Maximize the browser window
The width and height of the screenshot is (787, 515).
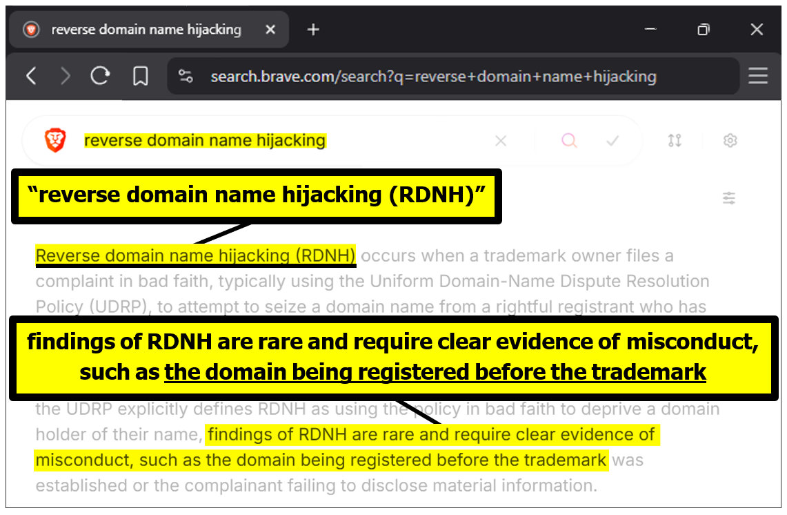(x=704, y=30)
